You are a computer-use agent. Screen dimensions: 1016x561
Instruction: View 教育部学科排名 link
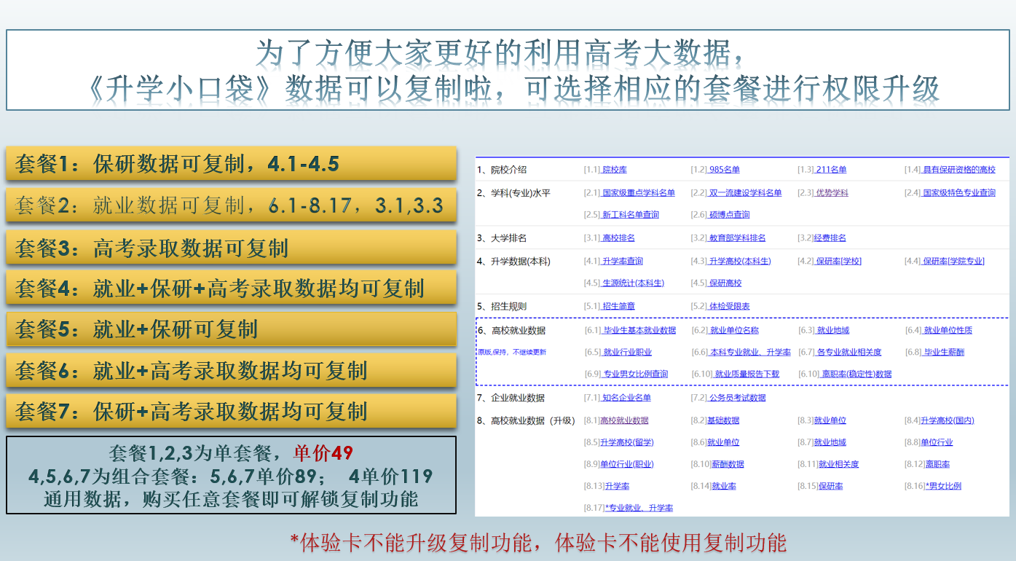(737, 238)
